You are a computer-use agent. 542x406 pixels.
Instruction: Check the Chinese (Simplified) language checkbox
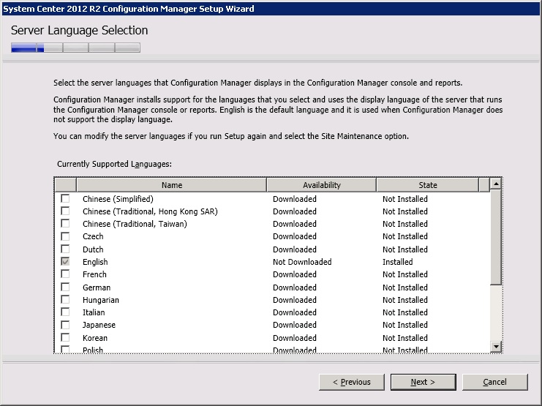(66, 199)
